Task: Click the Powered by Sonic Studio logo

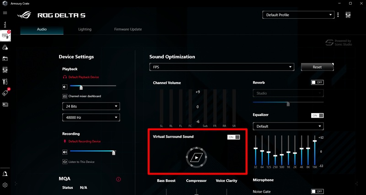Action: click(x=339, y=42)
